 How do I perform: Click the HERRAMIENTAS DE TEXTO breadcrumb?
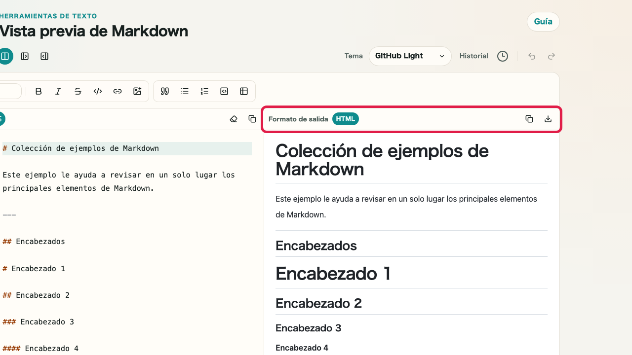point(48,16)
